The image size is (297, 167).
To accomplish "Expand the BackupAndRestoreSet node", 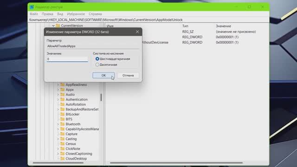I will point(58,109).
